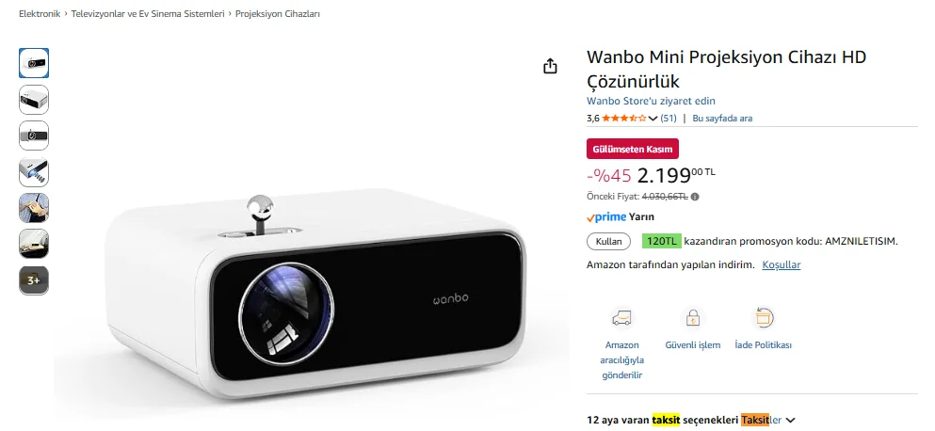Open Televizyonlar ve Ev Sinema Sistemleri breadcrumb
The width and height of the screenshot is (935, 431).
[x=148, y=14]
